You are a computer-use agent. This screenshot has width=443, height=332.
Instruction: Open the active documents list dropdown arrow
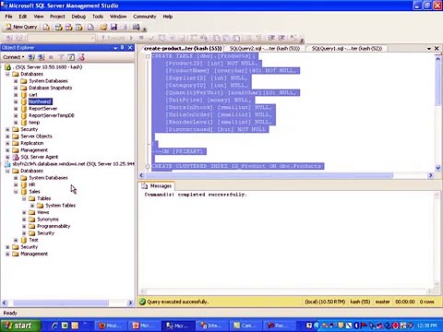pos(429,49)
